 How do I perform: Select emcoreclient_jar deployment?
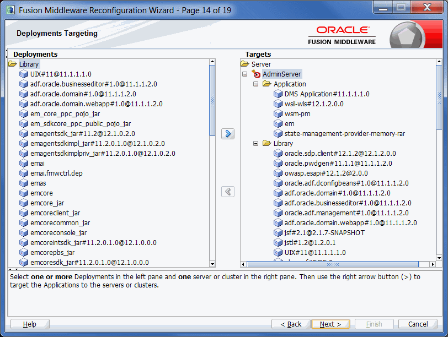pos(55,213)
